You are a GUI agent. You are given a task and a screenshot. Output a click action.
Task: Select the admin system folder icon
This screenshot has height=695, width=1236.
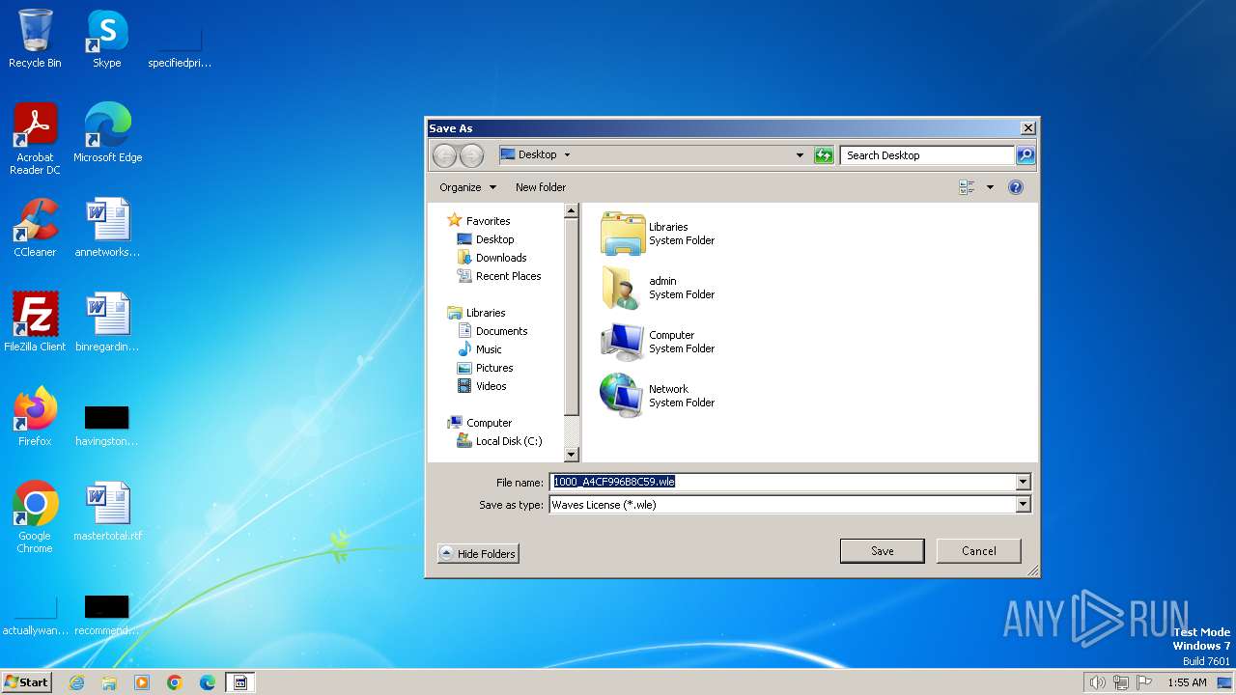tap(623, 288)
